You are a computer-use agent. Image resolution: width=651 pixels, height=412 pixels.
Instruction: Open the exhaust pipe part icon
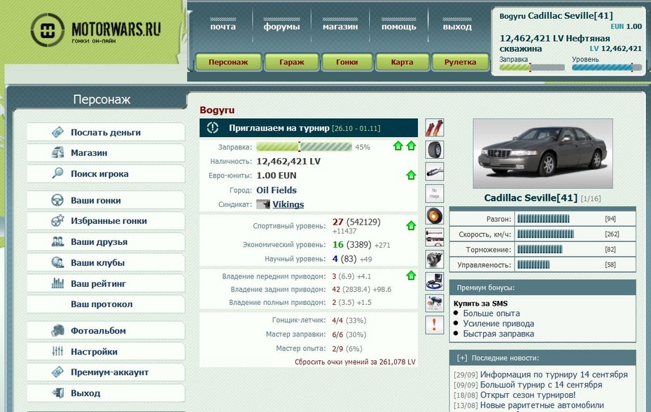(x=434, y=171)
